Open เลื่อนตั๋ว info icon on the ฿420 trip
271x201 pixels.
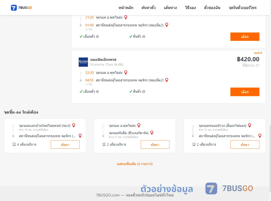[97, 92]
